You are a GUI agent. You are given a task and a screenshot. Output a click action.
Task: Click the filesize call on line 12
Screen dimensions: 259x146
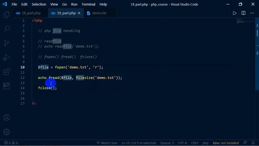pyautogui.click(x=84, y=77)
